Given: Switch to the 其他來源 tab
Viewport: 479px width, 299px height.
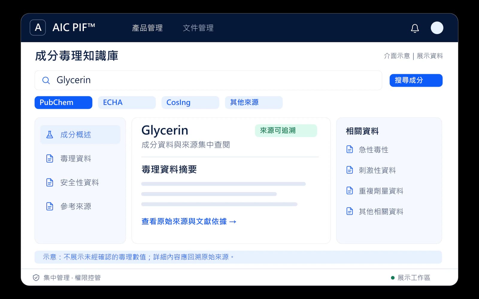Looking at the screenshot, I should click(x=254, y=103).
